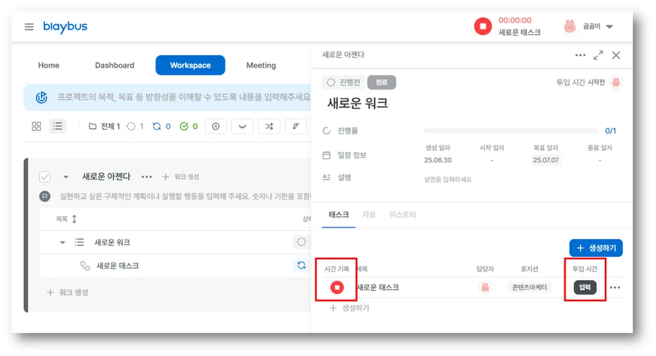Open the hamburger menu beside blaybus logo
The height and width of the screenshot is (356, 656).
[29, 27]
